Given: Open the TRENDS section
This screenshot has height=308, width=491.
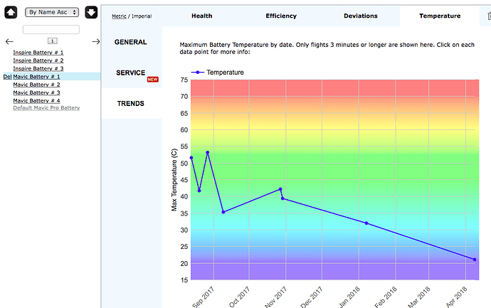Looking at the screenshot, I should [131, 103].
